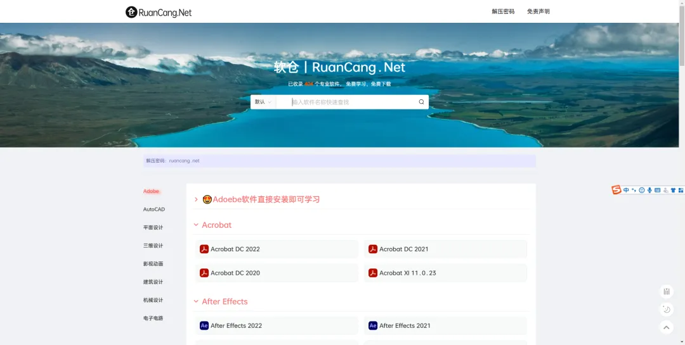This screenshot has width=685, height=345.
Task: Click the Acrobat XI 11.0.23 PDF icon
Action: coord(373,273)
